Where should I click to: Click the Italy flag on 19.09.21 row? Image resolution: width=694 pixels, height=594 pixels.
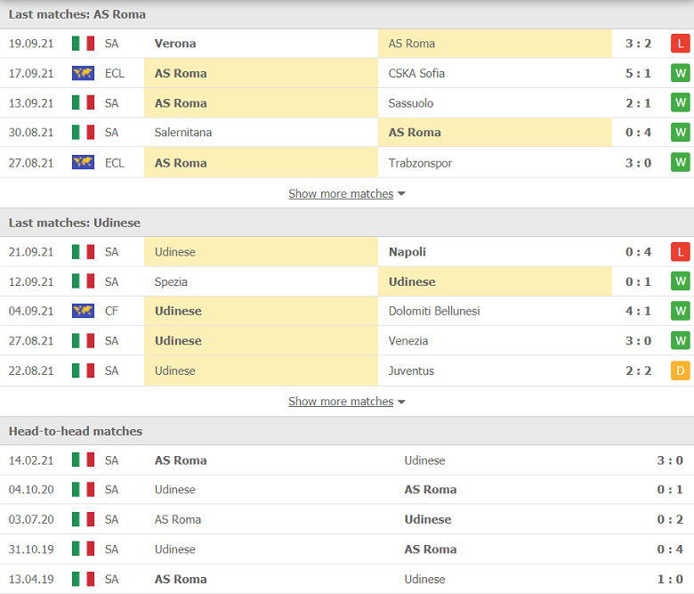tap(84, 44)
